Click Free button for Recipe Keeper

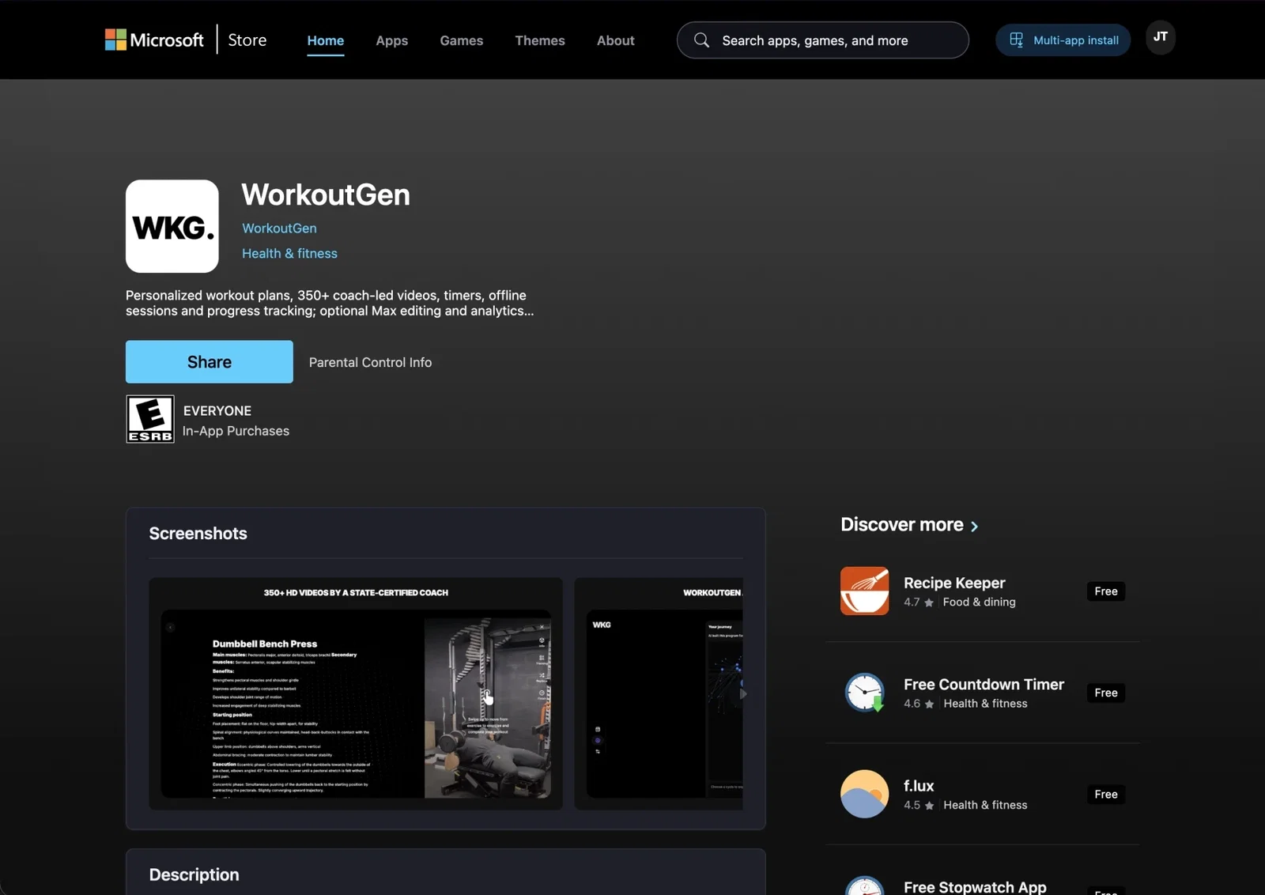pyautogui.click(x=1105, y=591)
